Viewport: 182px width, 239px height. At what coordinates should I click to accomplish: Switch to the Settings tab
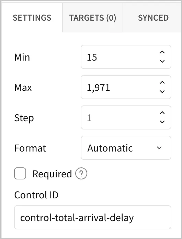(x=32, y=18)
